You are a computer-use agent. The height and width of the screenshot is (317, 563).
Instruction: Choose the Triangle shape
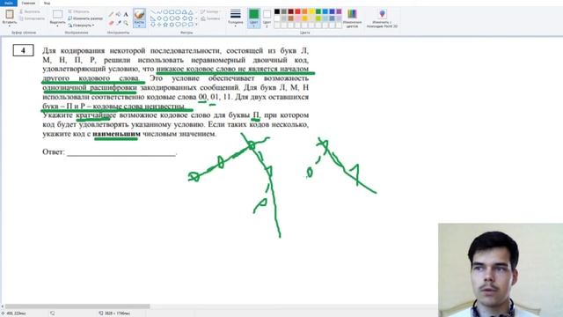coord(190,11)
